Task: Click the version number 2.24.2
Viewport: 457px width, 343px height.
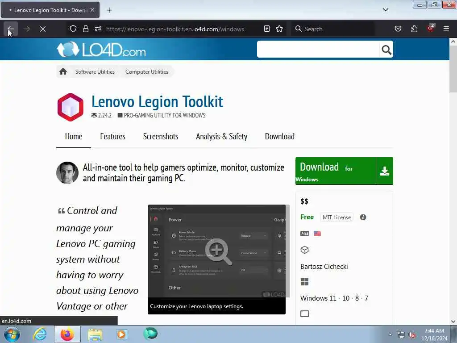Action: point(104,116)
